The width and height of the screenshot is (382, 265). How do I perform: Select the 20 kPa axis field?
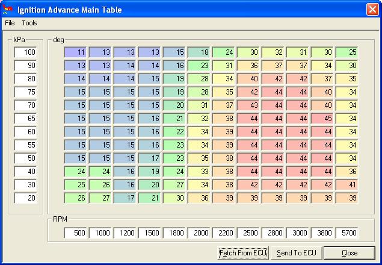(25, 198)
